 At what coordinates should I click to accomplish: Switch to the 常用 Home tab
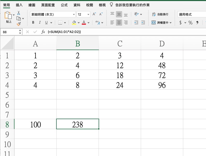coord(6,5)
